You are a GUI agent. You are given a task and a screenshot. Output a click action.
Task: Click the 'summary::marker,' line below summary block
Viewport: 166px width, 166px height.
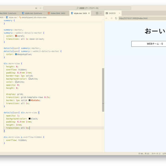(x=14, y=30)
